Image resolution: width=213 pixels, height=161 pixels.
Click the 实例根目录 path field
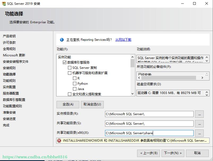[x=149, y=114]
